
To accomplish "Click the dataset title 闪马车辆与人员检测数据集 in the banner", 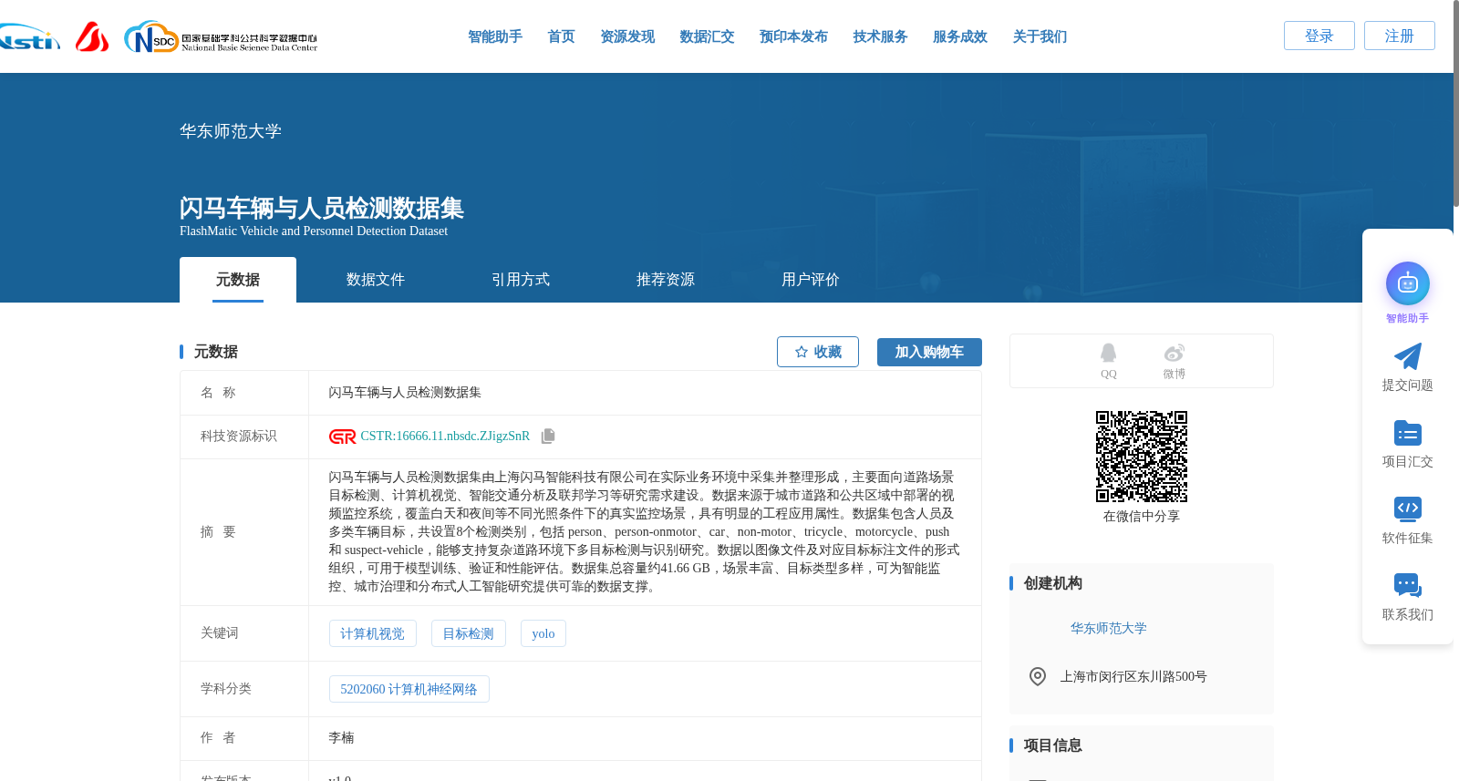I will [x=322, y=208].
